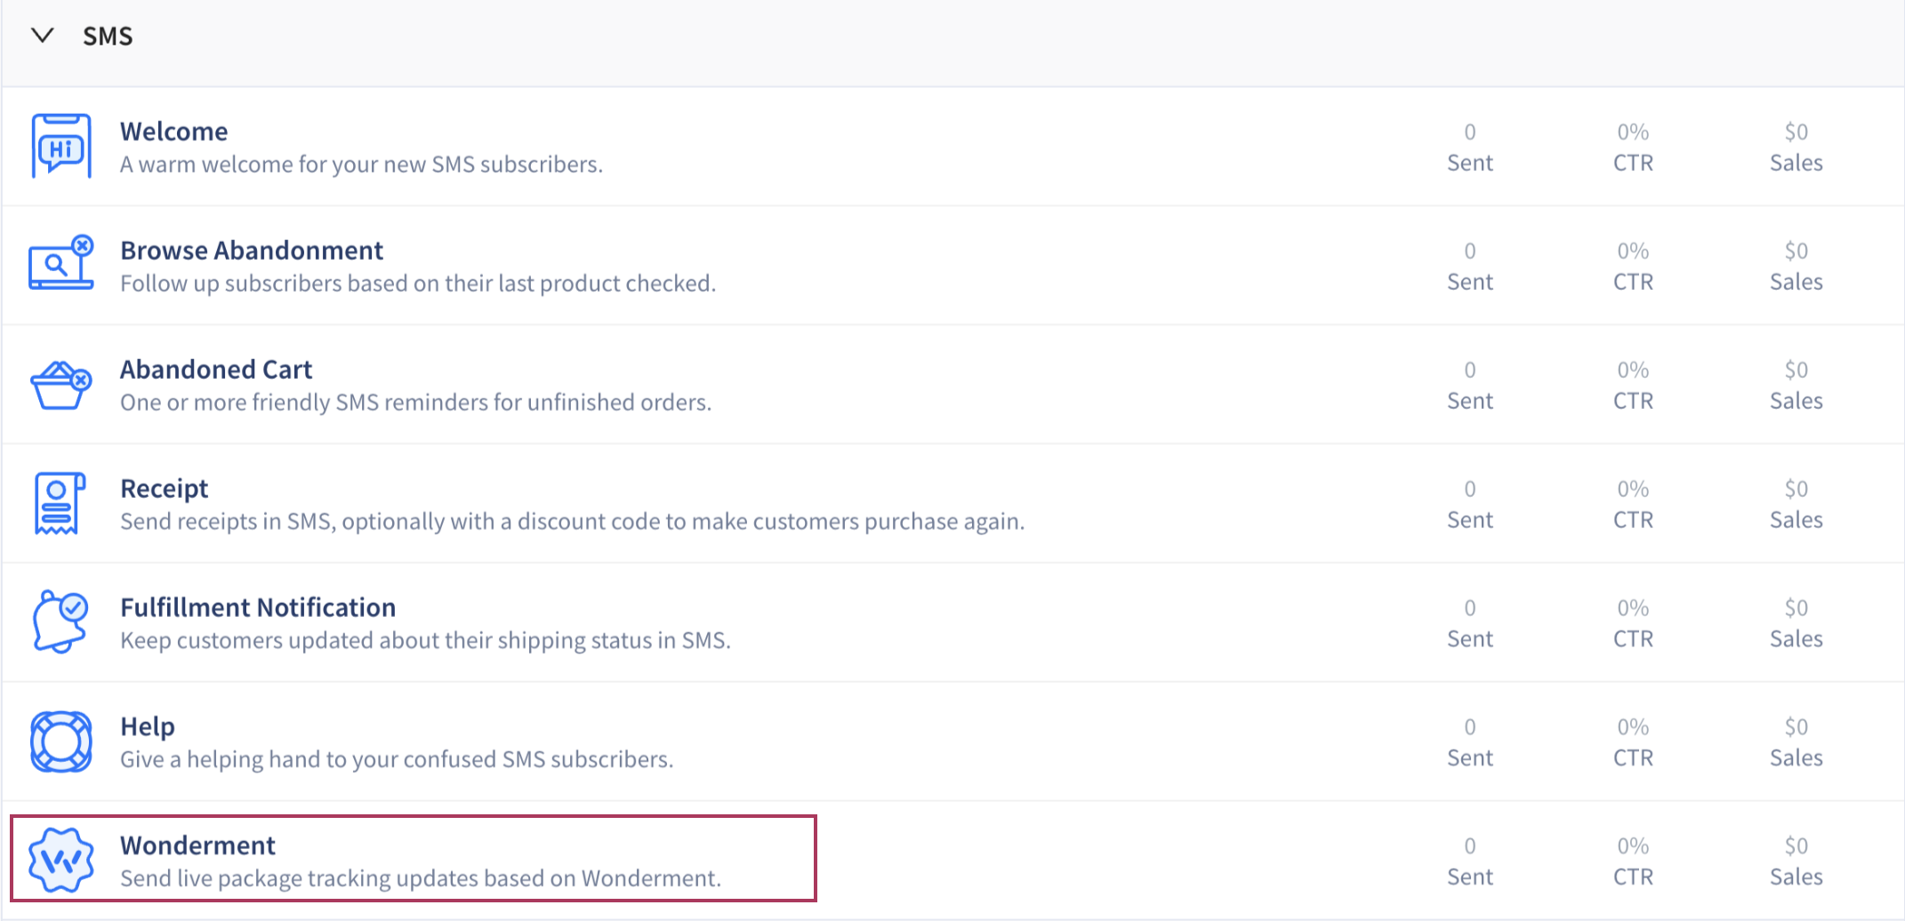
Task: Open the Receipt automation
Action: (x=164, y=489)
